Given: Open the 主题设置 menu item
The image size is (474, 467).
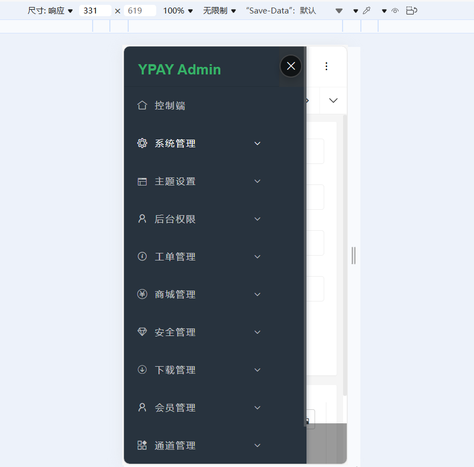Looking at the screenshot, I should (175, 181).
